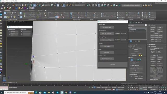Toggle Ignore Backfacing checkbox
The image size is (167, 94).
point(131,66)
